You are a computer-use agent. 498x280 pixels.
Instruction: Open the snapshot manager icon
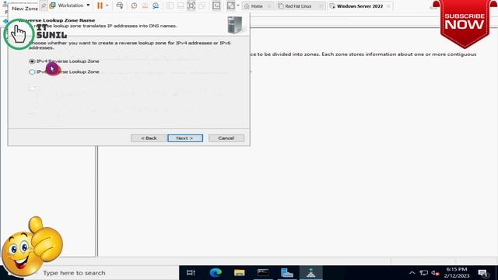pyautogui.click(x=156, y=5)
